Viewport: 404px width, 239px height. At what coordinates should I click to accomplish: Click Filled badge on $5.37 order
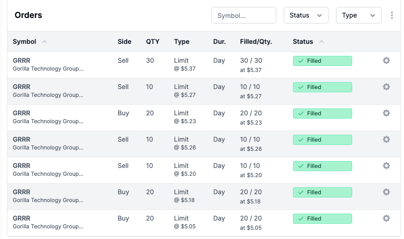click(322, 61)
